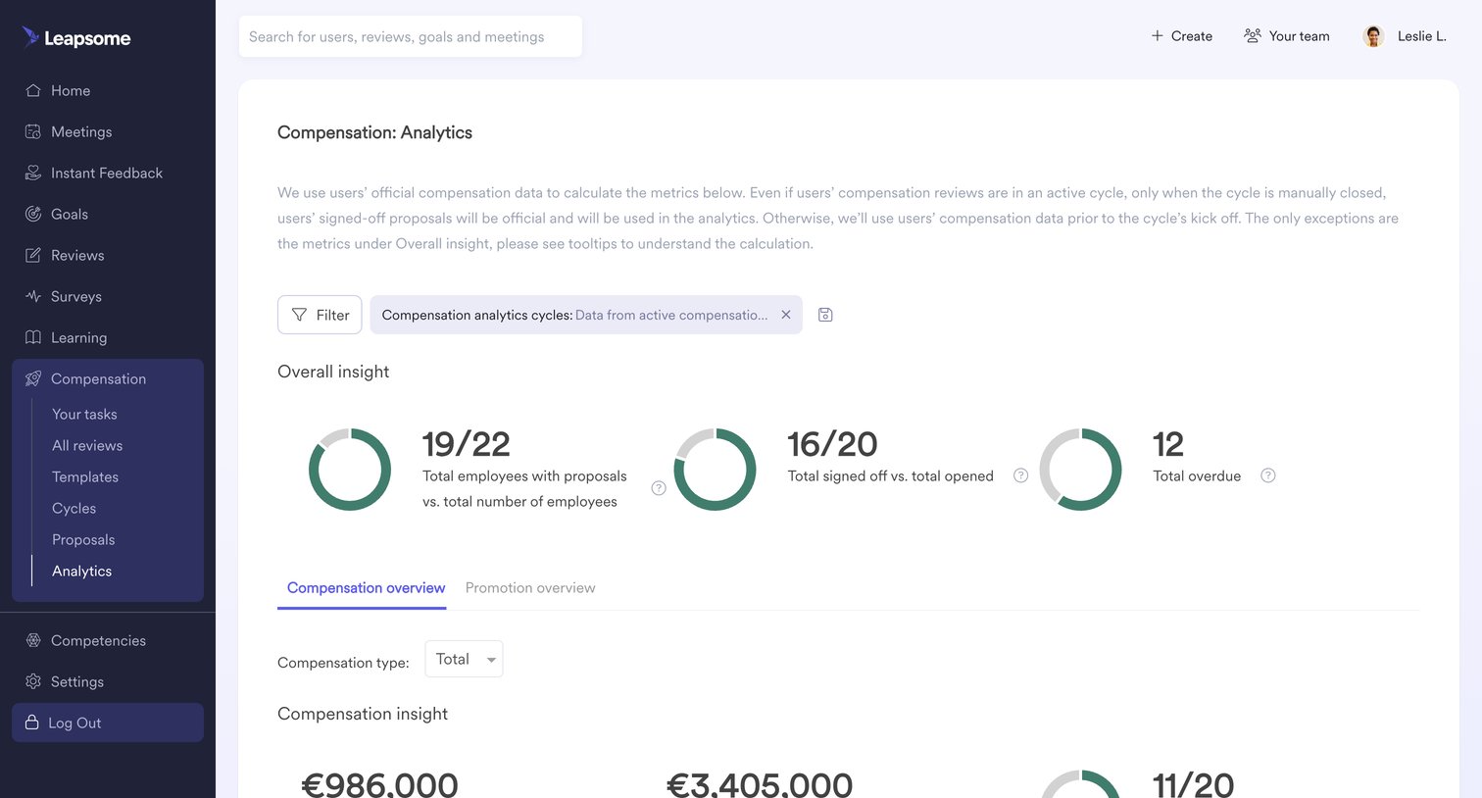
Task: Click the €986.000 value
Action: point(379,785)
